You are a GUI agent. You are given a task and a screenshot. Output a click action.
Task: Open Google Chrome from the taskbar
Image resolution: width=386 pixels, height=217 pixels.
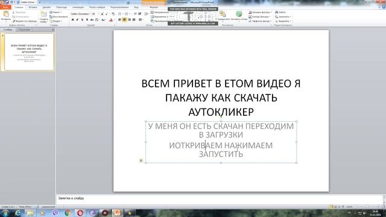pyautogui.click(x=68, y=213)
